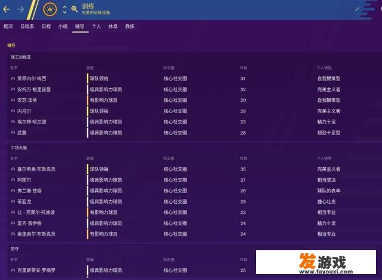
Task: Click the player icon beside 阿图尔
Action: 13,180
